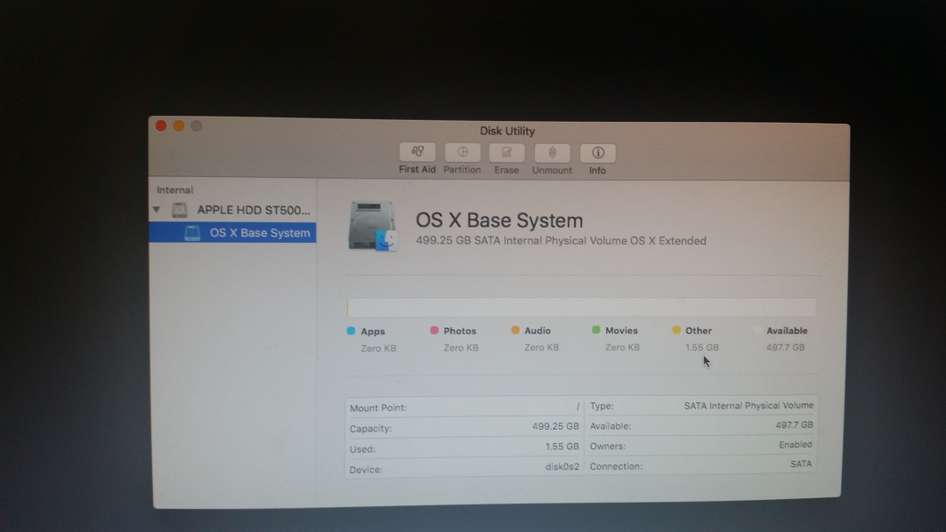Click the yellow Other legend dot
Viewport: 946px width, 532px height.
(x=676, y=330)
